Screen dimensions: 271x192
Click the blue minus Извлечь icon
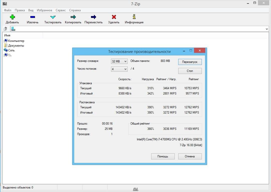[x=33, y=17]
